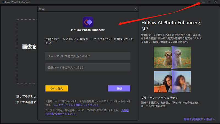Image resolution: width=220 pixels, height=124 pixels.
Task: Click the 画像を drop area text
Action: (29, 47)
